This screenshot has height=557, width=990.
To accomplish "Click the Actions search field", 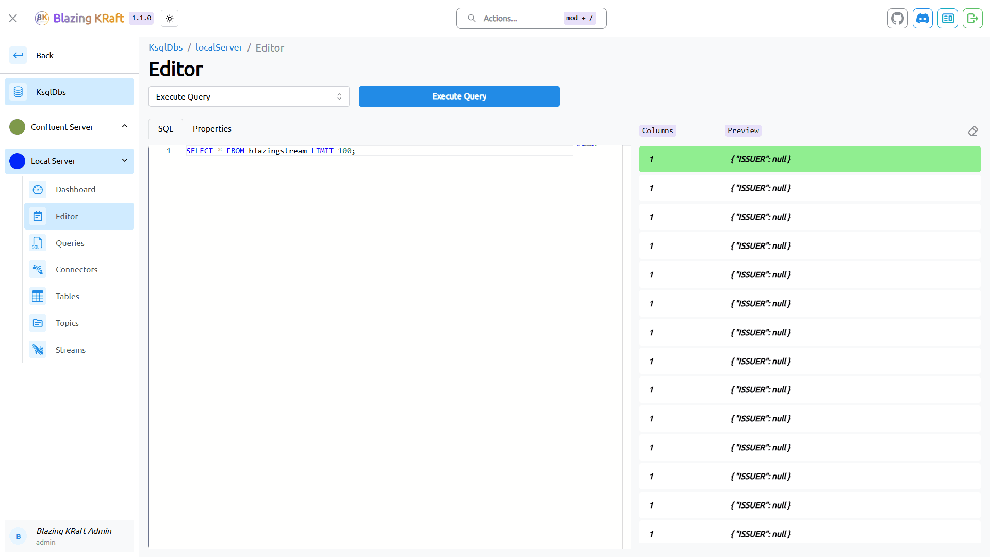I will point(532,18).
